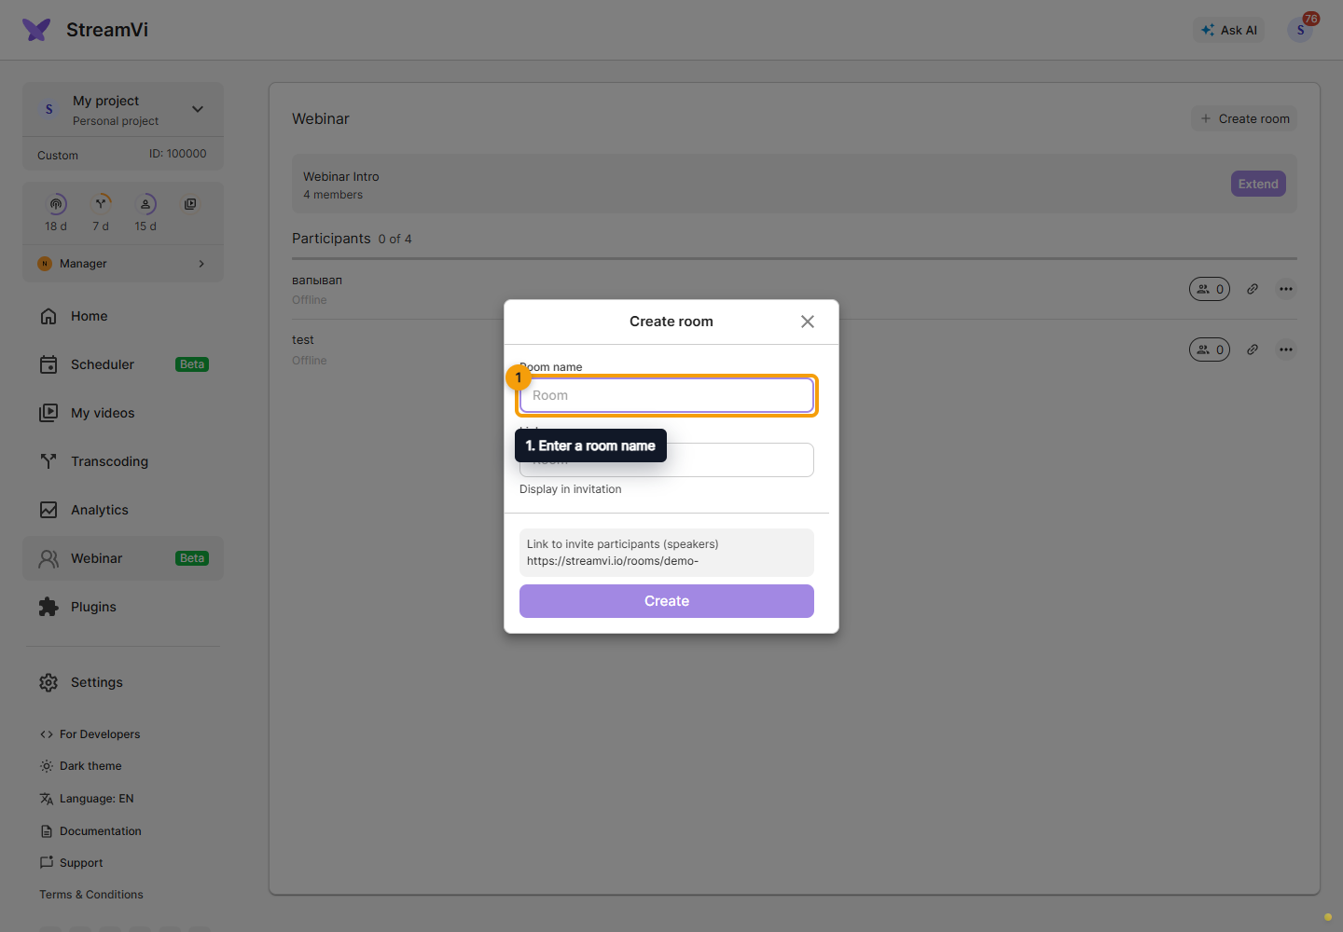Image resolution: width=1343 pixels, height=932 pixels.
Task: Open For Developers link
Action: pos(90,734)
